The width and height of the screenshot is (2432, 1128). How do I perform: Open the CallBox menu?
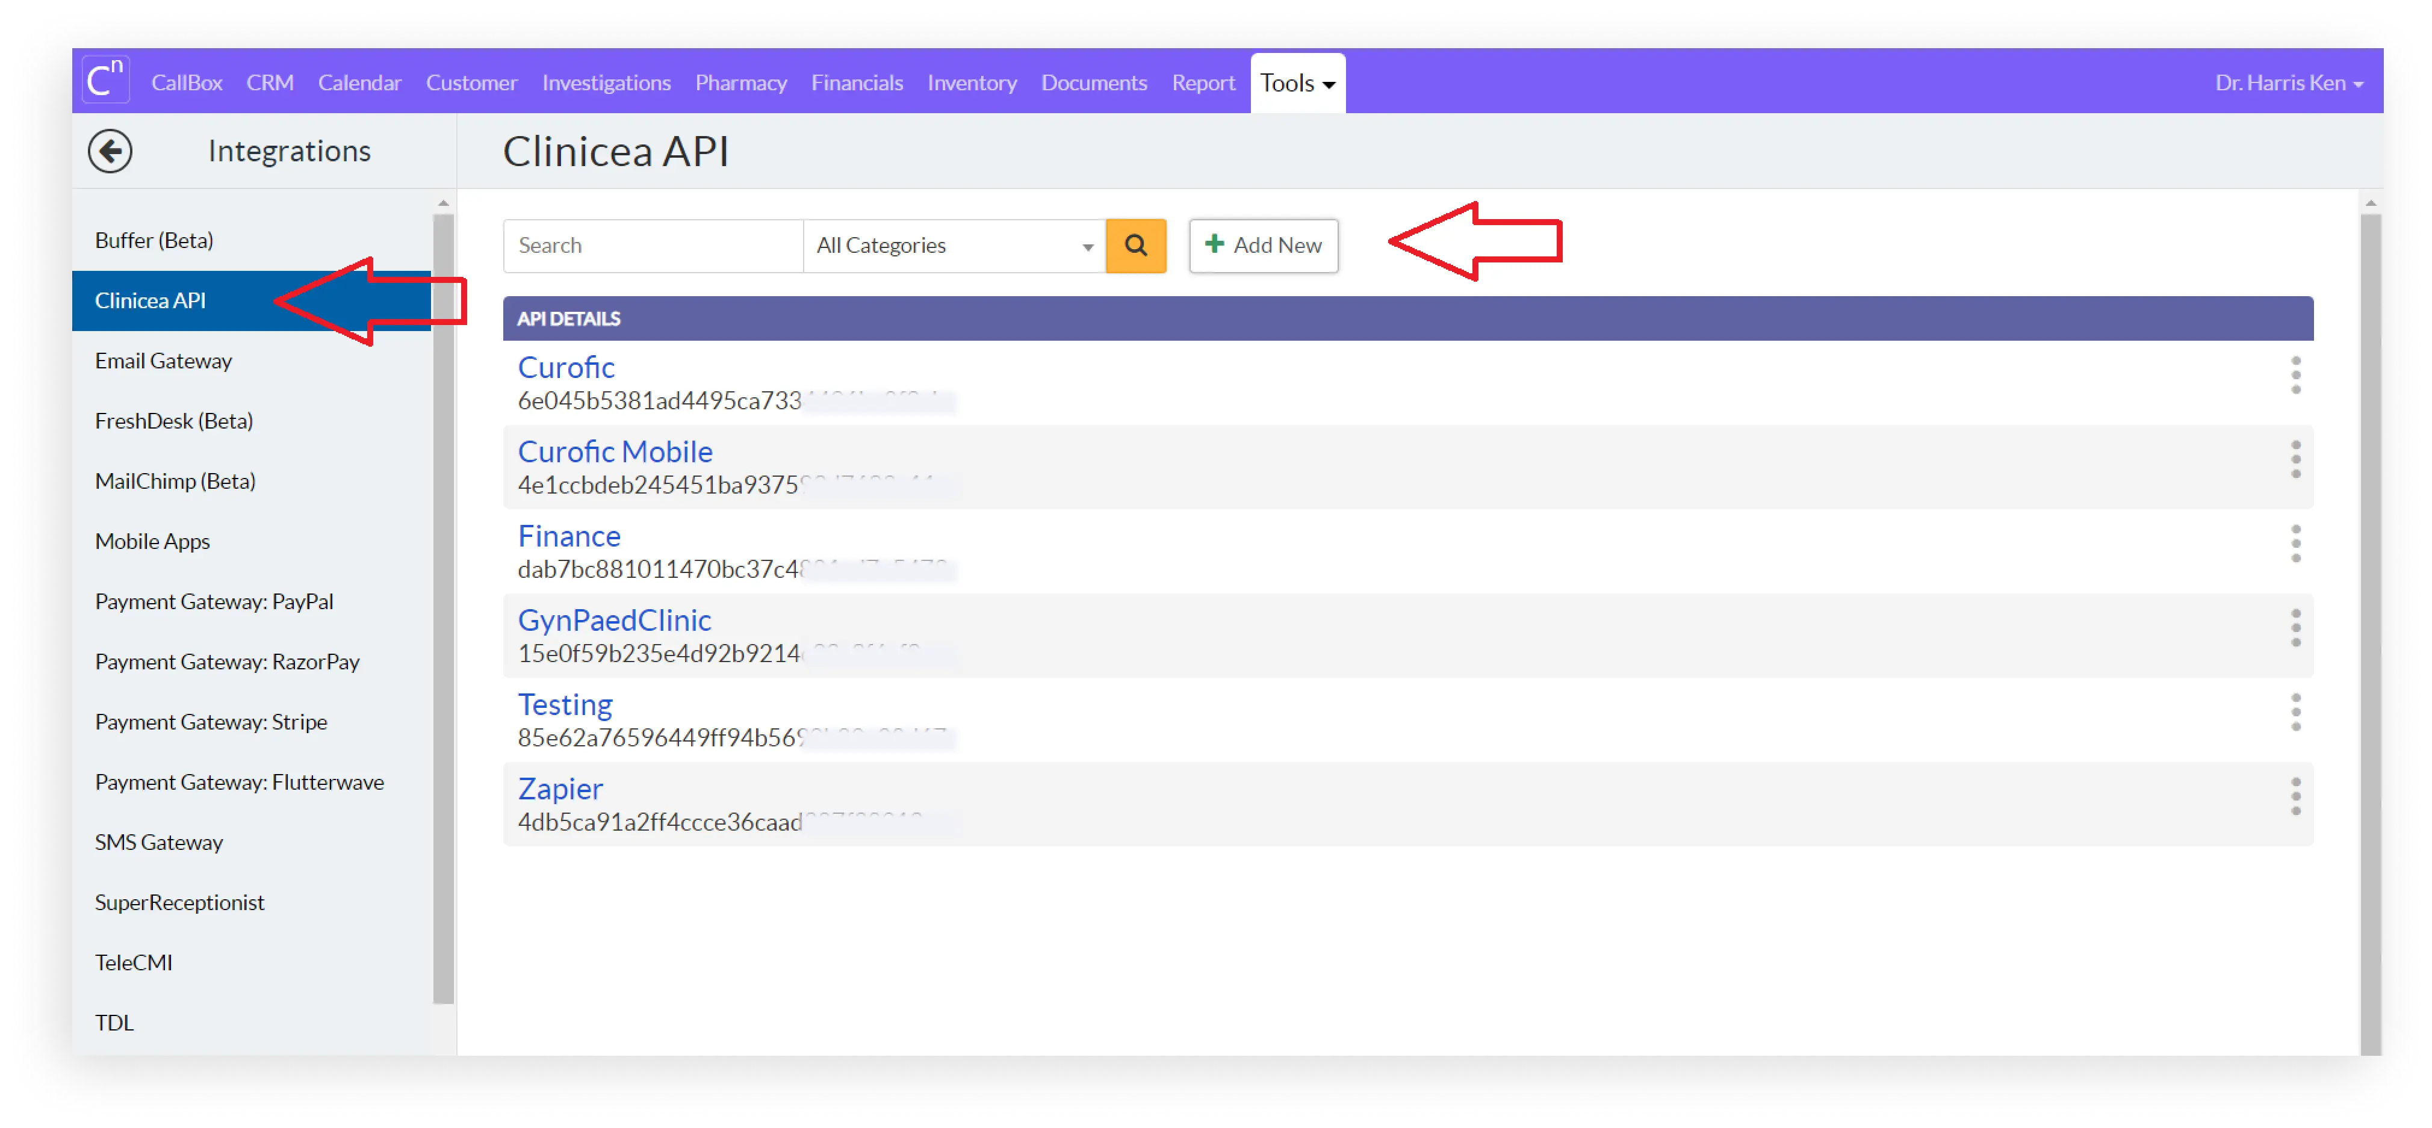(187, 83)
